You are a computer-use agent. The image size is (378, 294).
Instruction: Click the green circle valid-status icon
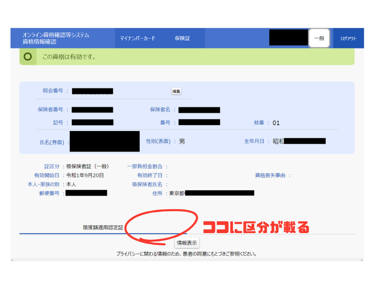28,57
